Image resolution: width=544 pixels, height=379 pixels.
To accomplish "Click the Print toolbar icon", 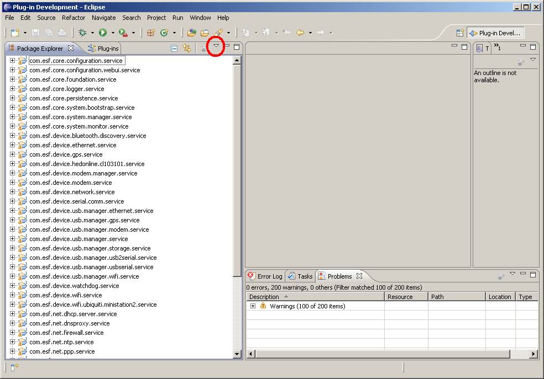I will (62, 33).
